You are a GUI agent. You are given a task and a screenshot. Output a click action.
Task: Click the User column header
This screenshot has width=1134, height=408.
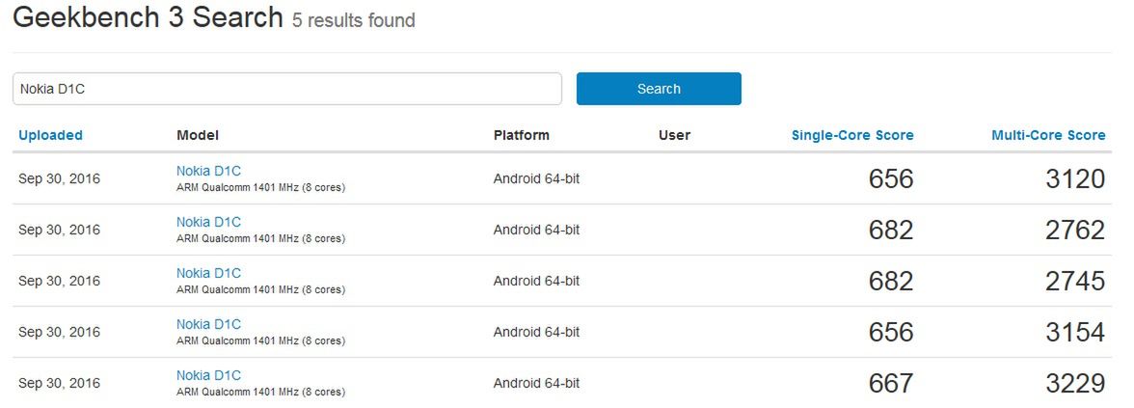[x=674, y=135]
